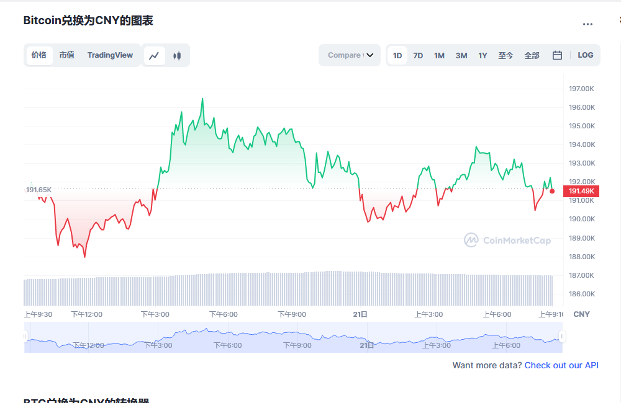Switch to the 市值 tab

click(66, 55)
